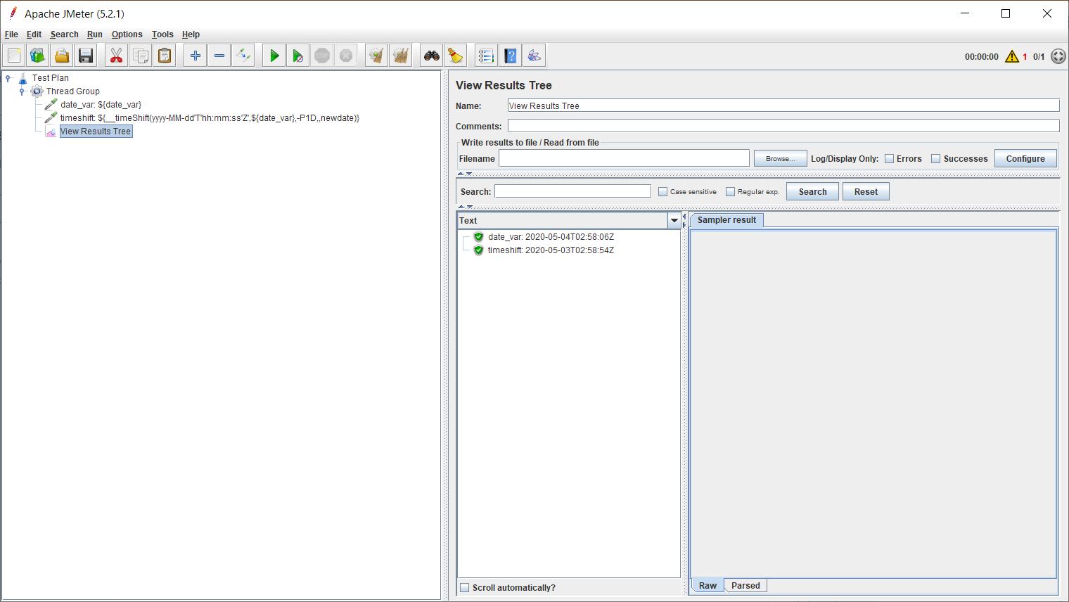Click the greyed Stop test icon
The image size is (1069, 602).
click(322, 56)
